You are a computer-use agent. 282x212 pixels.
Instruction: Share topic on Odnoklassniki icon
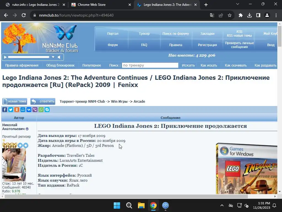tap(17, 110)
